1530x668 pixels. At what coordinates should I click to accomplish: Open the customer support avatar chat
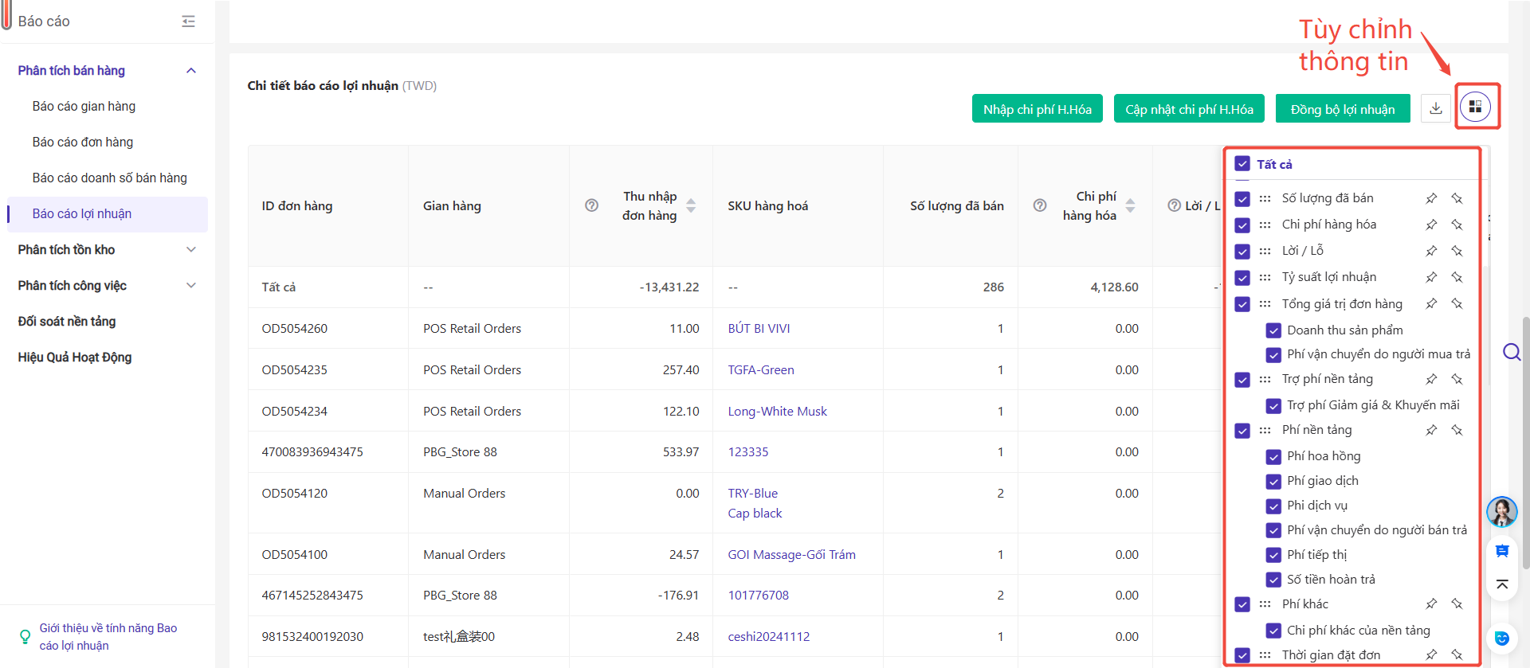coord(1501,512)
